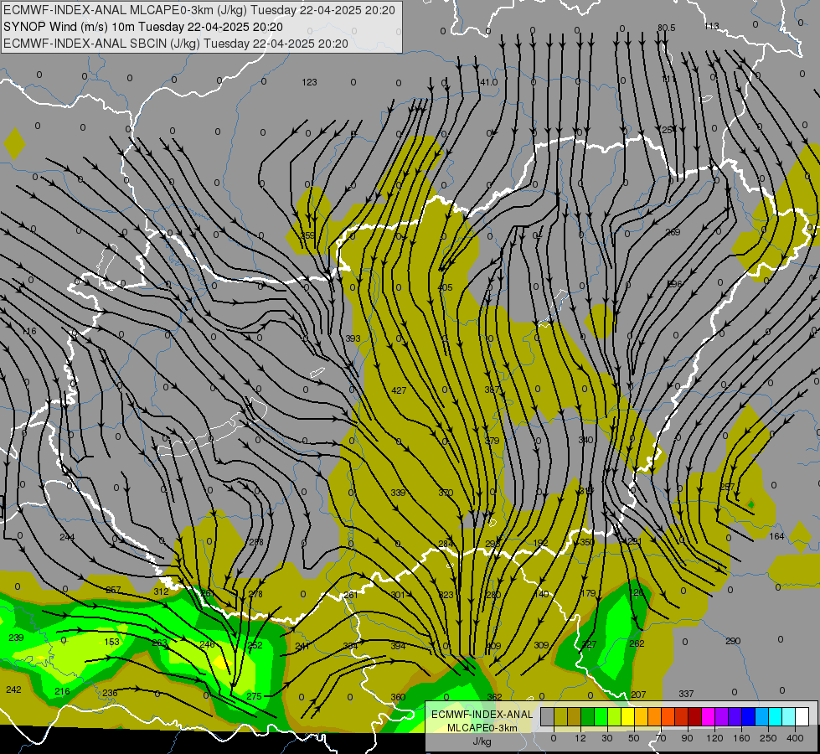Click the legend tick value '120'

[714, 738]
